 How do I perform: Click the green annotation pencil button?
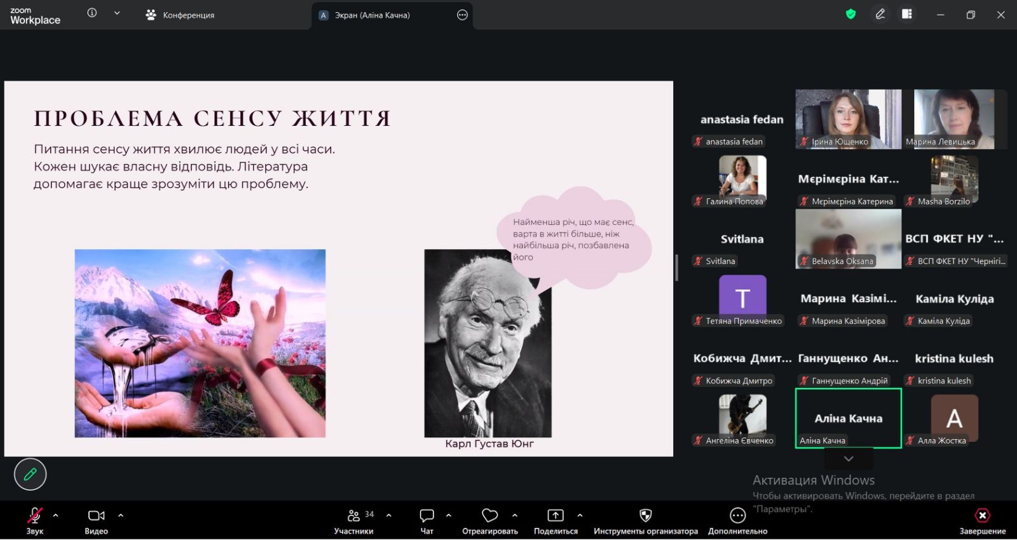tap(30, 474)
